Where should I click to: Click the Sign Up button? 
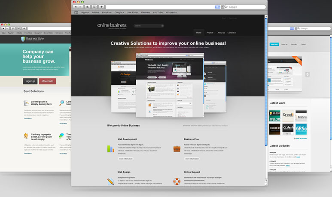pos(30,81)
